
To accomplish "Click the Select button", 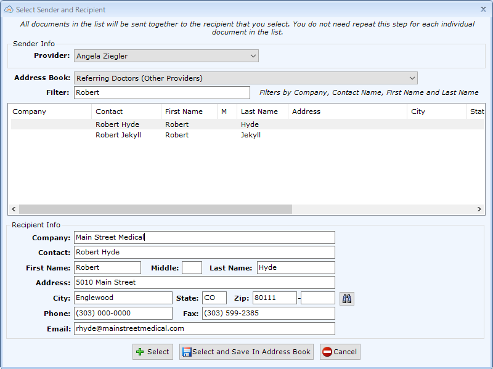I will coord(152,352).
